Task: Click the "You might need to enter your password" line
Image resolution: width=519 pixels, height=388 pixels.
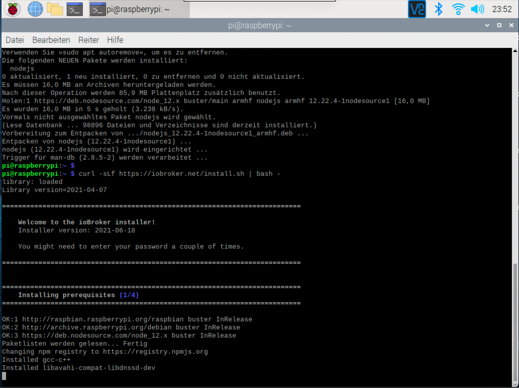Action: click(x=131, y=246)
